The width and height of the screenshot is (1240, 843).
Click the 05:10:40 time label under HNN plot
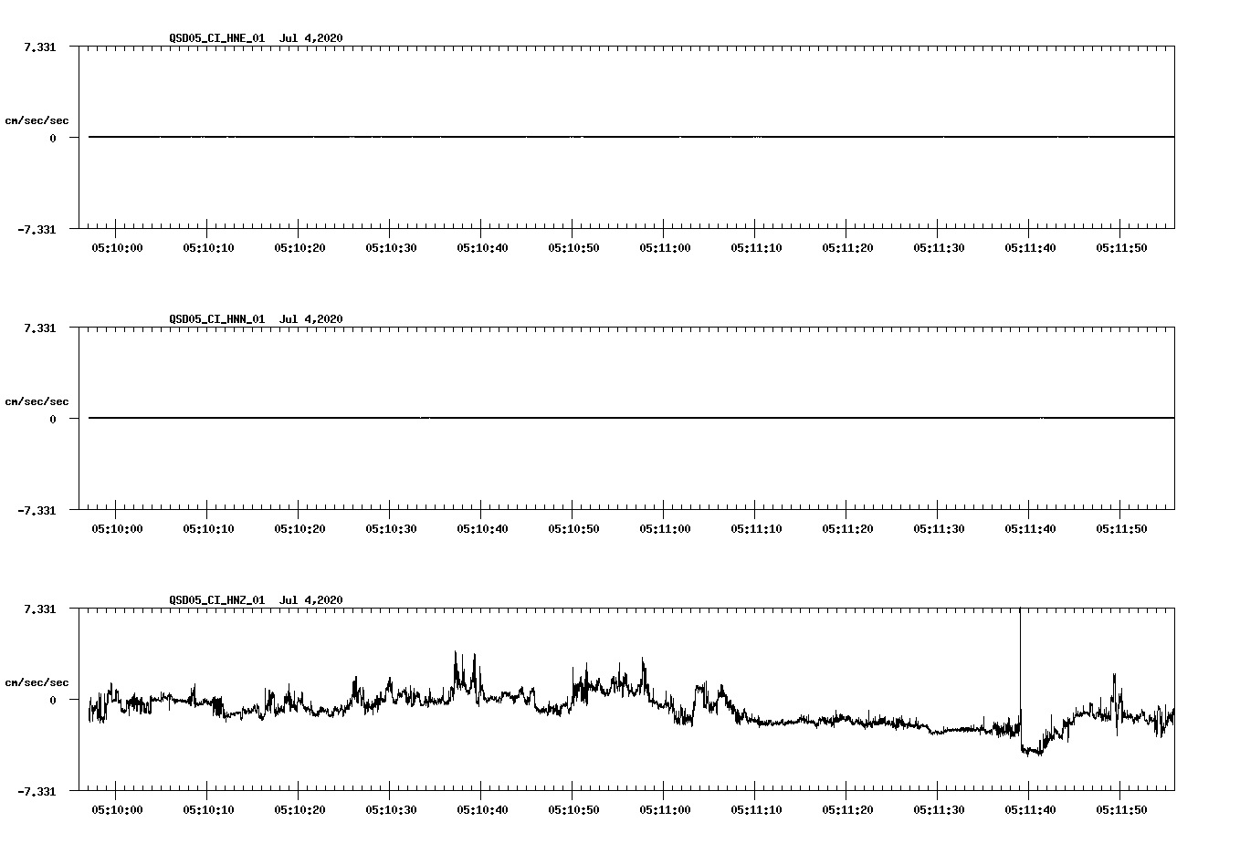coord(482,528)
